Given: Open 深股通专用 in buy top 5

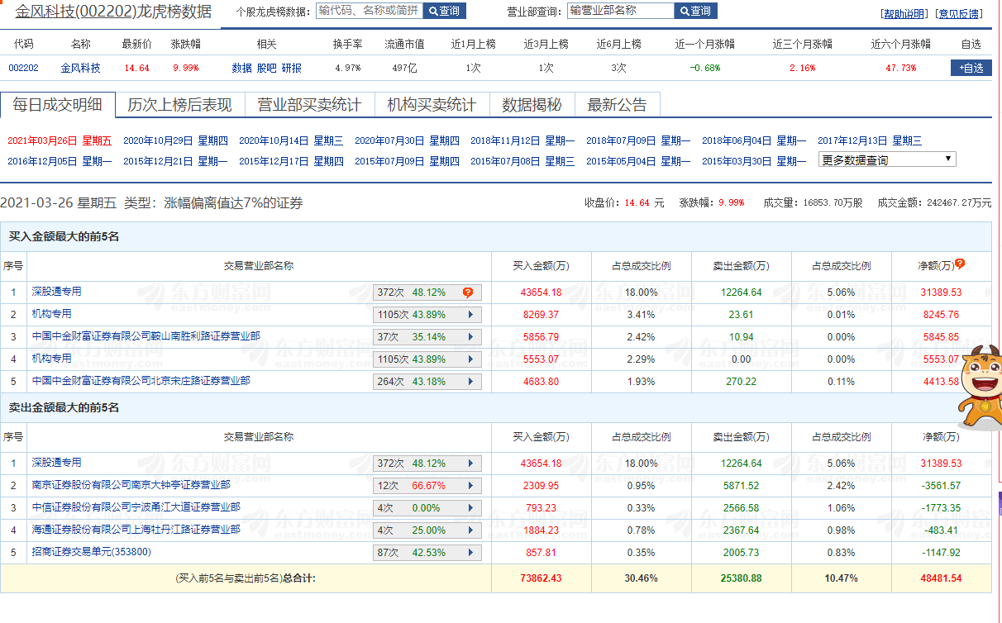Looking at the screenshot, I should pos(56,292).
